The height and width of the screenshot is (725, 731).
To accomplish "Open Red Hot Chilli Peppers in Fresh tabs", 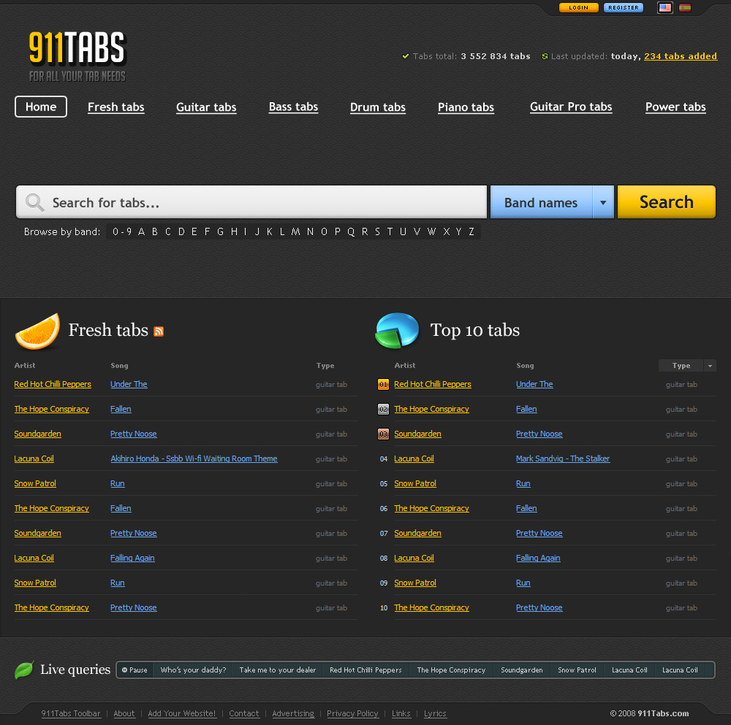I will tap(53, 384).
